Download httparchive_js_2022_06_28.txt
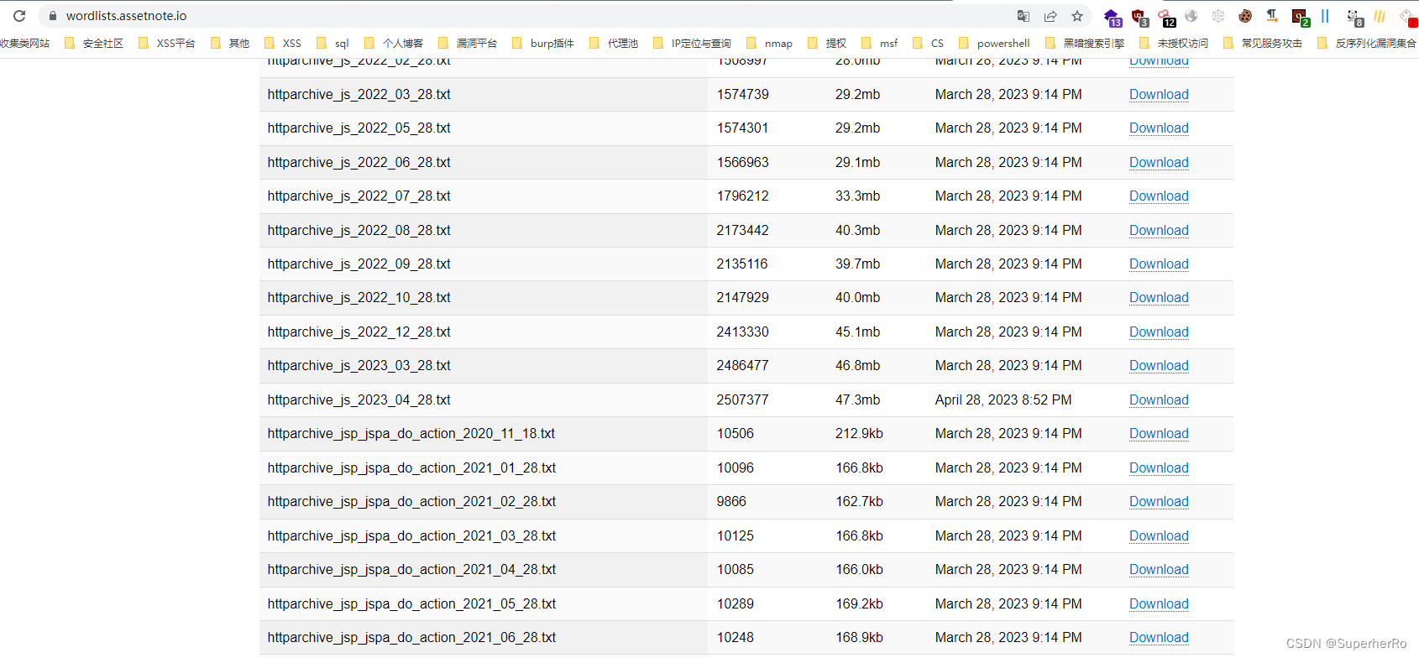Viewport: 1419px width, 658px height. point(1159,163)
